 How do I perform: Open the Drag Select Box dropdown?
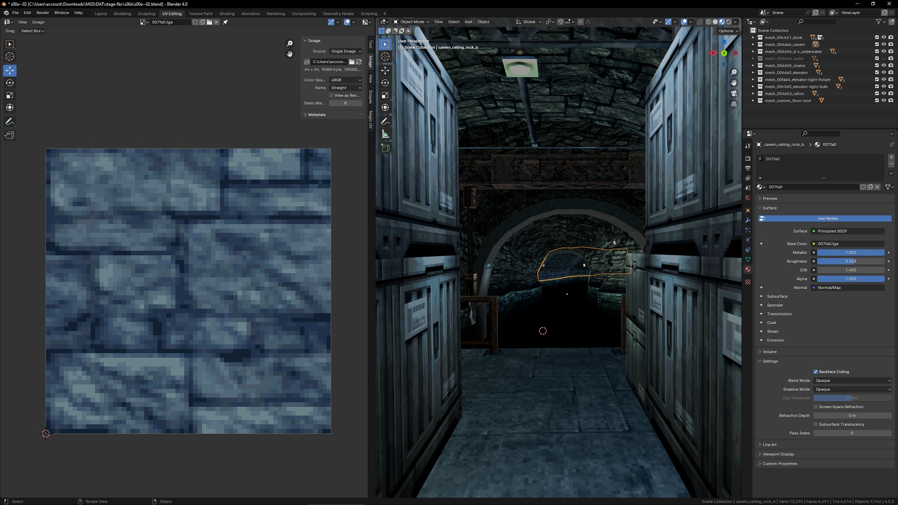32,31
